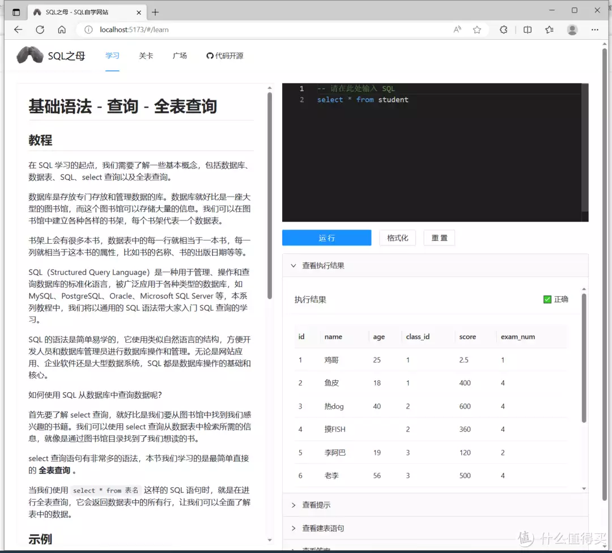This screenshot has height=553, width=612.
Task: Open the browser settings and more menu
Action: click(x=595, y=29)
